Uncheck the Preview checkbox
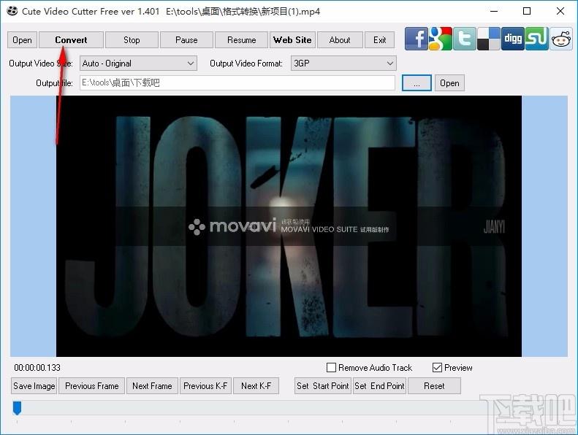This screenshot has width=578, height=435. pyautogui.click(x=437, y=368)
